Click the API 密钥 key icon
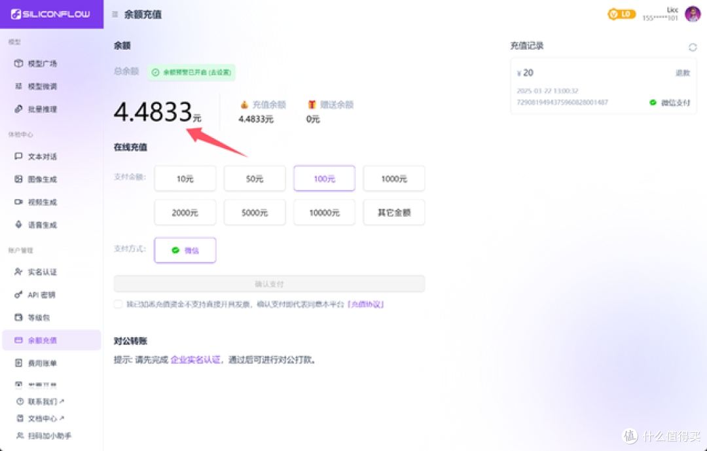This screenshot has height=451, width=707. (x=18, y=295)
